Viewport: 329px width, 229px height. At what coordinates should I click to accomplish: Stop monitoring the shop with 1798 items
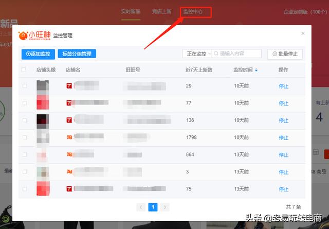tap(283, 137)
